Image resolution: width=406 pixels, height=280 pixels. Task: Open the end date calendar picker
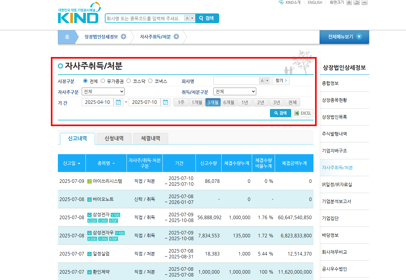tap(165, 102)
